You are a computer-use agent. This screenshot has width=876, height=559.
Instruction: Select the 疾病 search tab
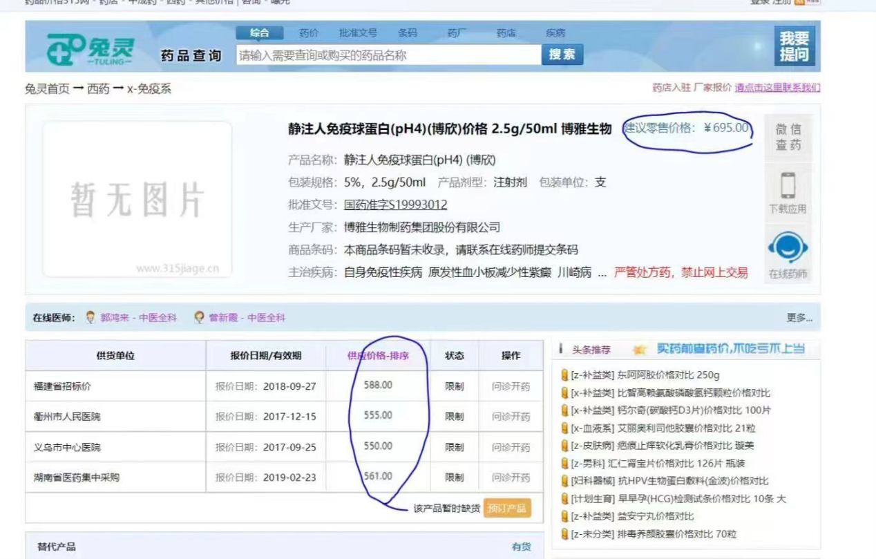pyautogui.click(x=555, y=32)
